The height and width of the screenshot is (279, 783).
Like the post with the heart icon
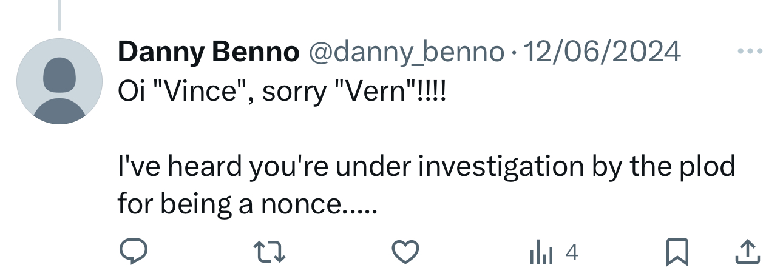[x=406, y=252]
